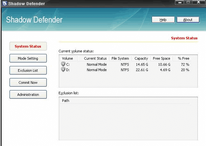Click Normal Mode status for C:
206x146 pixels.
(97, 64)
